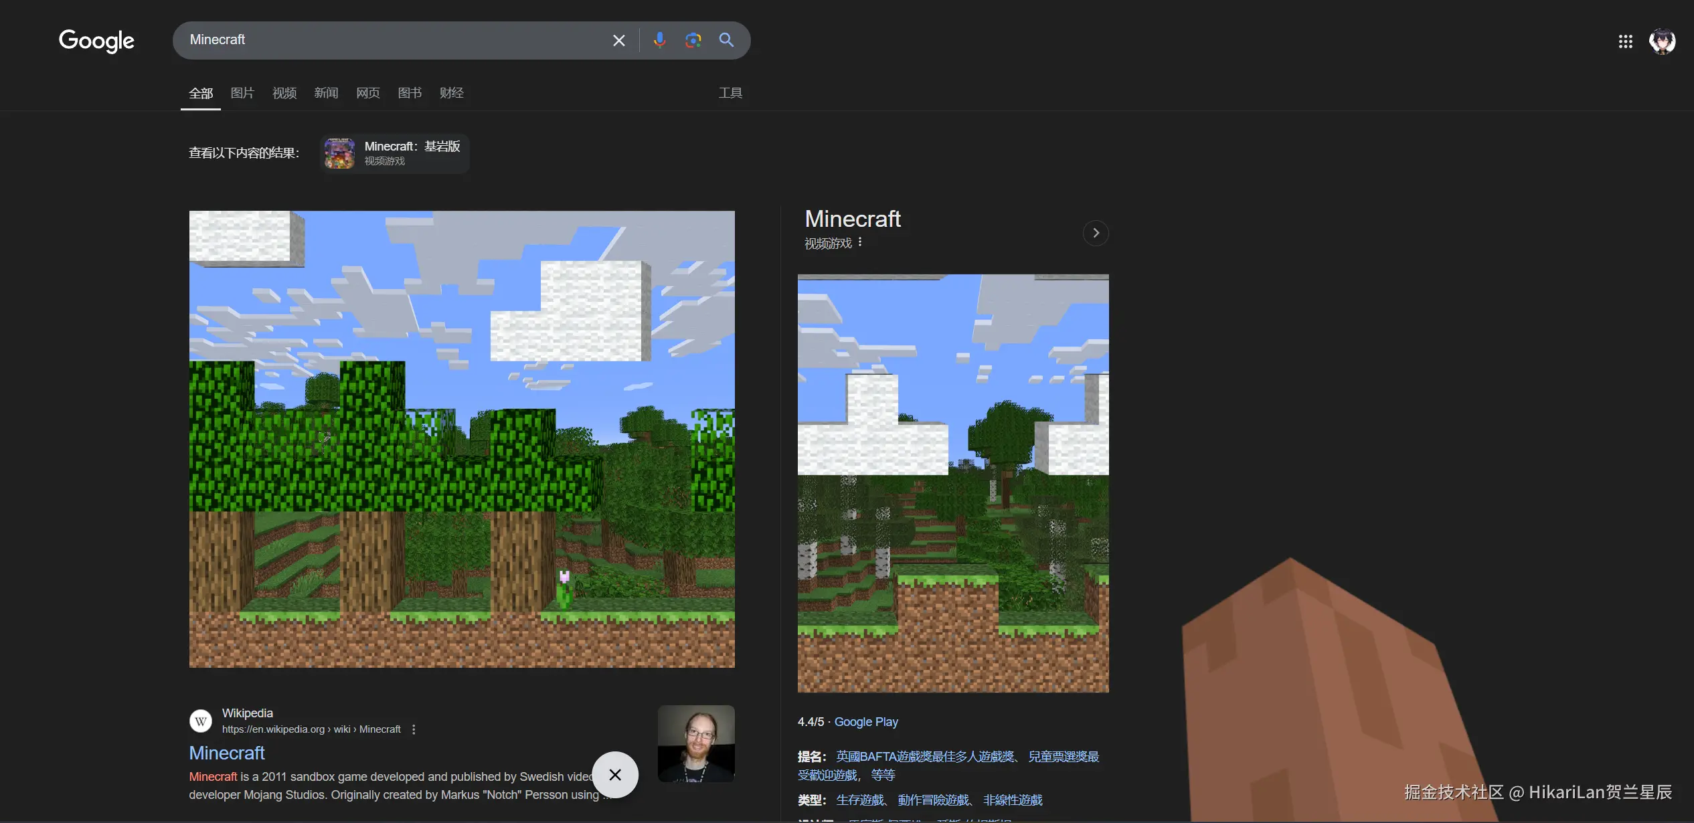Viewport: 1694px width, 823px height.
Task: Expand the Minecraft knowledge panel arrow
Action: (x=1095, y=232)
